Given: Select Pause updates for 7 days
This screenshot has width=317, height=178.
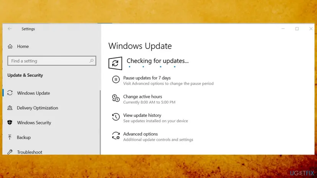Looking at the screenshot, I should (147, 78).
